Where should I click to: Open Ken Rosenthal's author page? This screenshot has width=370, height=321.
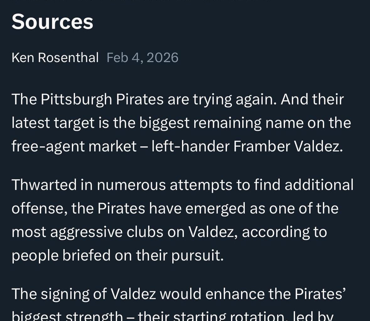click(x=55, y=58)
